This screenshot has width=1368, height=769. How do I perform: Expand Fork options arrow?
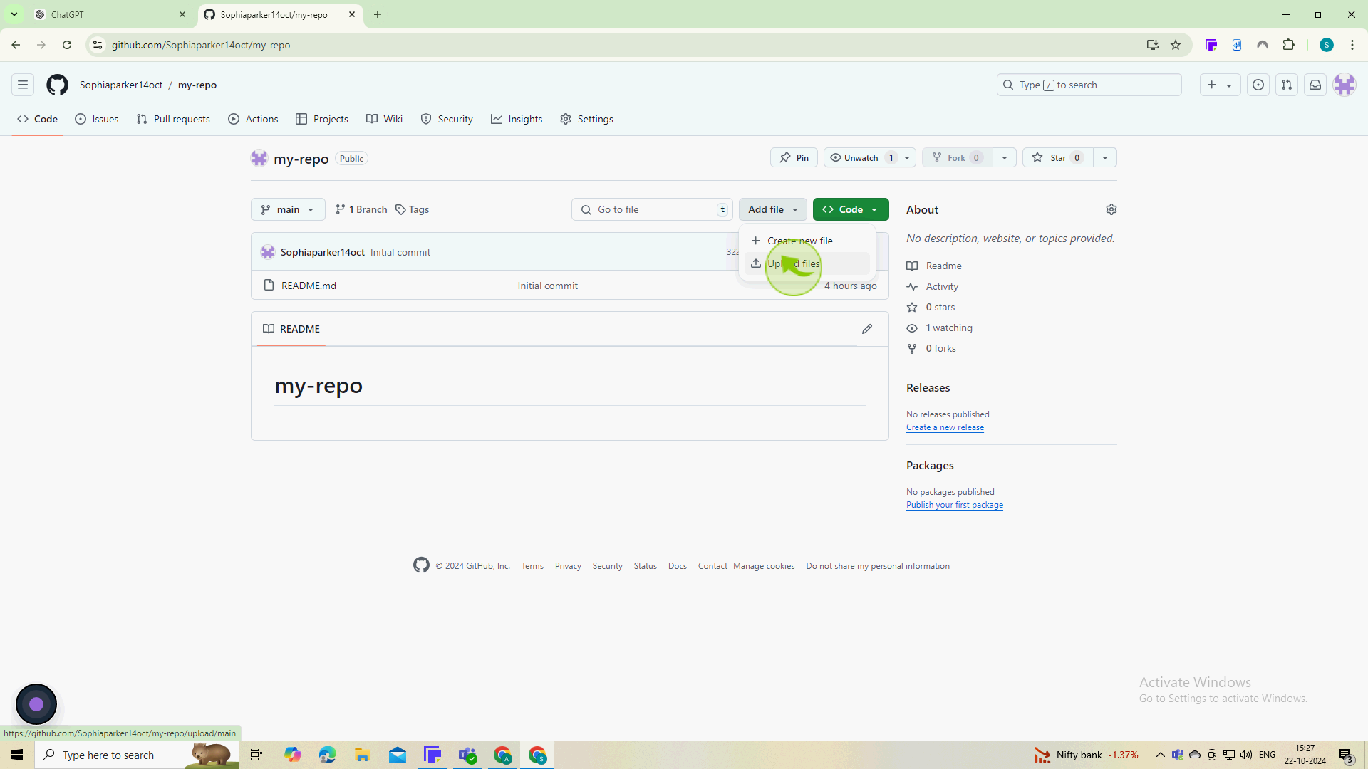pyautogui.click(x=1005, y=158)
